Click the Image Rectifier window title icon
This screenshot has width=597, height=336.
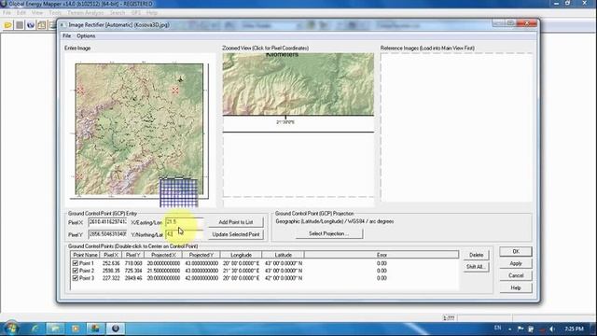(x=62, y=25)
